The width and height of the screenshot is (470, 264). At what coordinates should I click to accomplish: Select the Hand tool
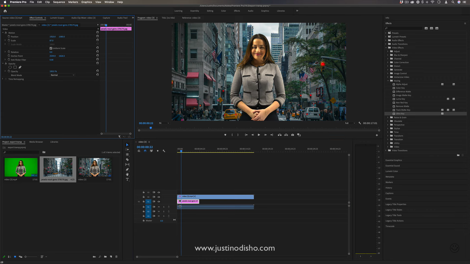(x=127, y=174)
